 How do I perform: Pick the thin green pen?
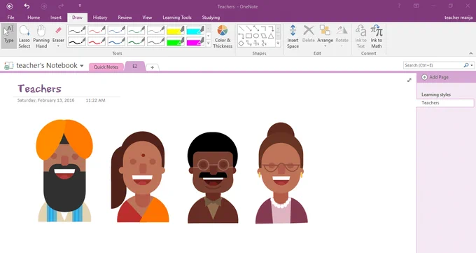[x=136, y=30]
